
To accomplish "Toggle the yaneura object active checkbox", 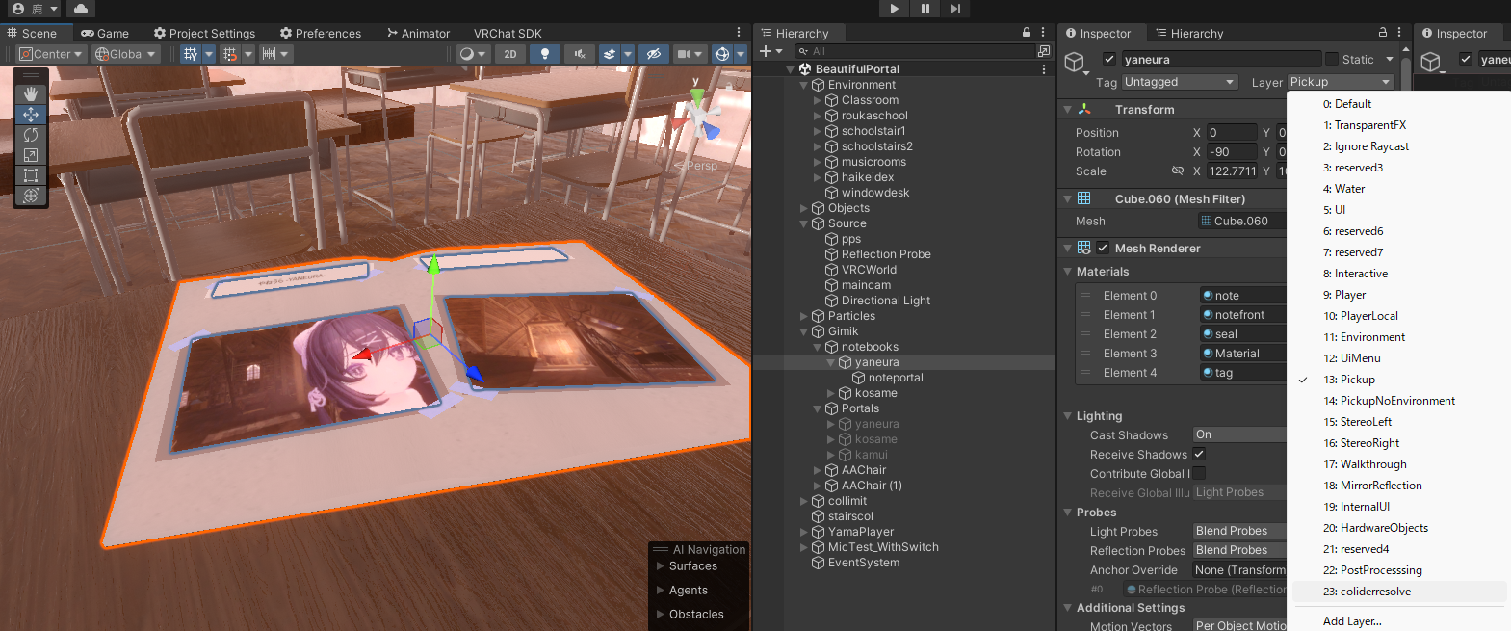I will (1109, 59).
